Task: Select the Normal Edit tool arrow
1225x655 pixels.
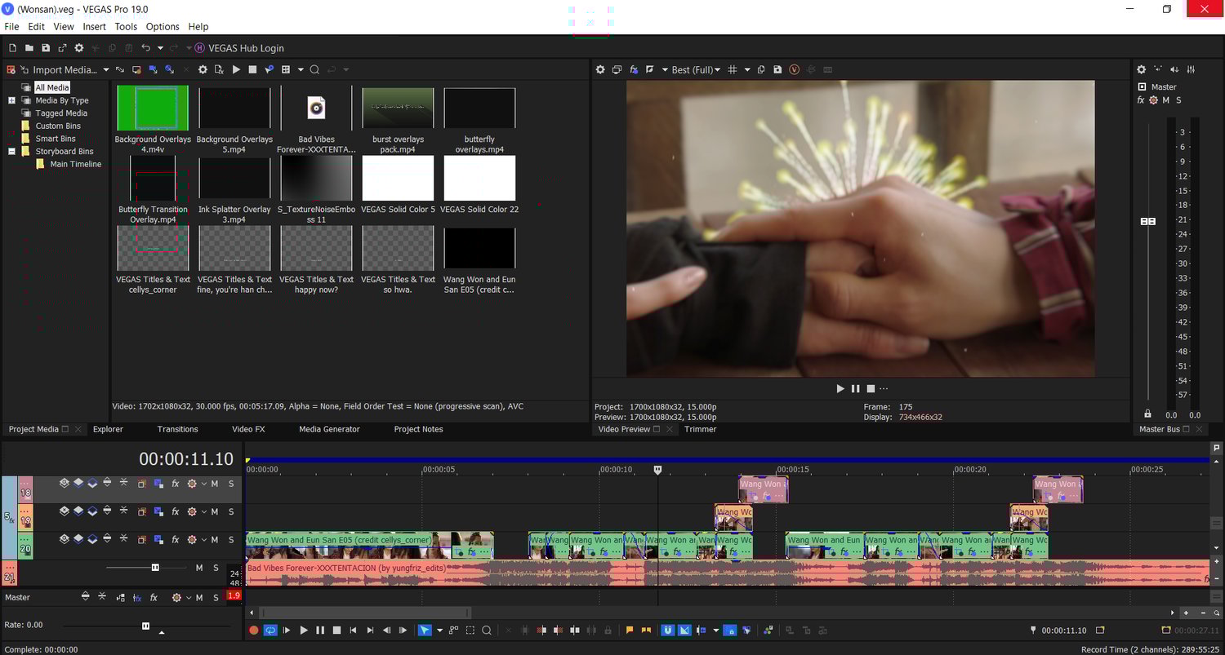Action: pos(425,631)
